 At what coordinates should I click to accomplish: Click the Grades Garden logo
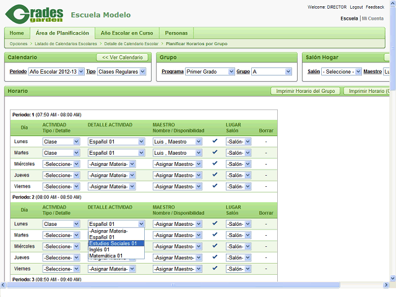coord(35,14)
